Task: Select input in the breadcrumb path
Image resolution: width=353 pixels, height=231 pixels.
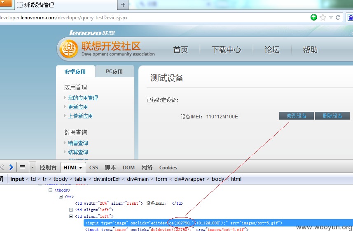Action: click(x=17, y=179)
